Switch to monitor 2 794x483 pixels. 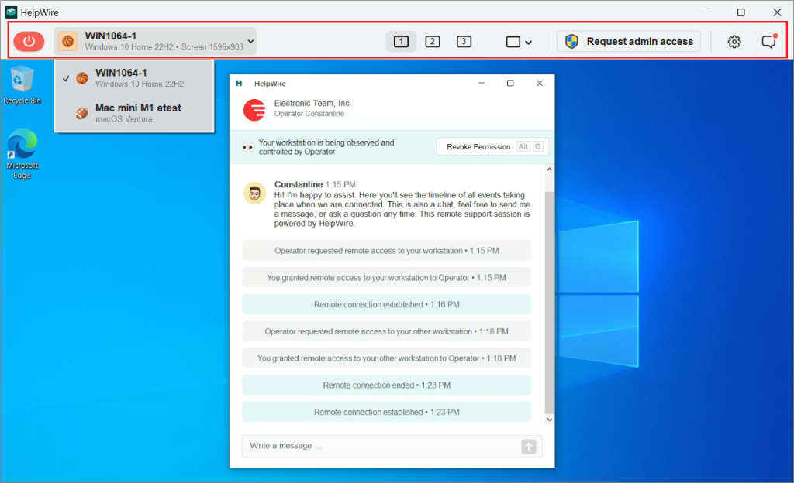pos(433,42)
